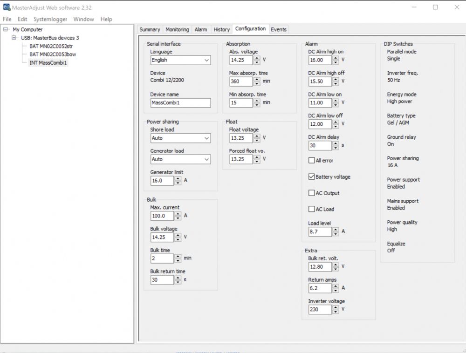Increase Generator limit with up arrow
466x353 pixels.
click(x=178, y=178)
